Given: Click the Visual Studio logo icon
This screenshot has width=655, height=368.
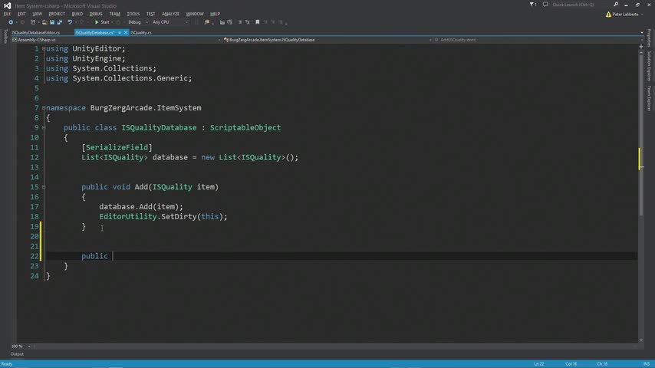Looking at the screenshot, I should click(7, 5).
